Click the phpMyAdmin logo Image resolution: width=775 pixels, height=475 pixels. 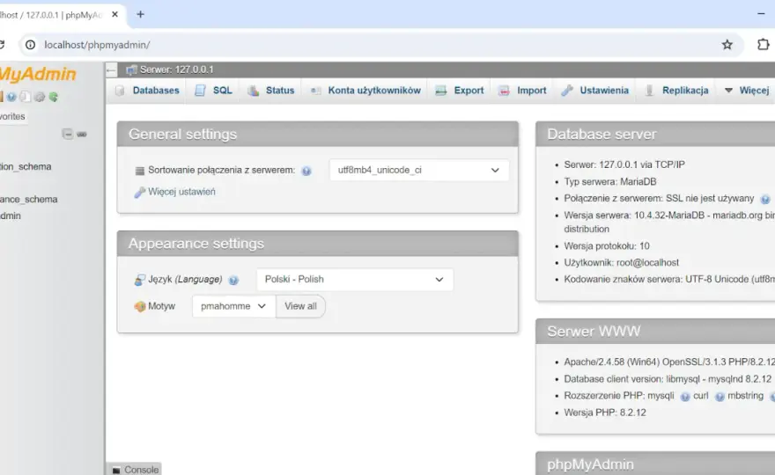click(x=38, y=74)
